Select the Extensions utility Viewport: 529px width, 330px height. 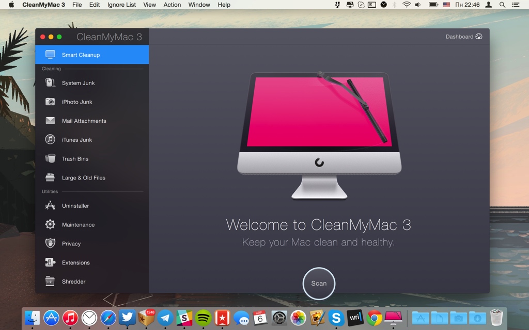point(75,263)
